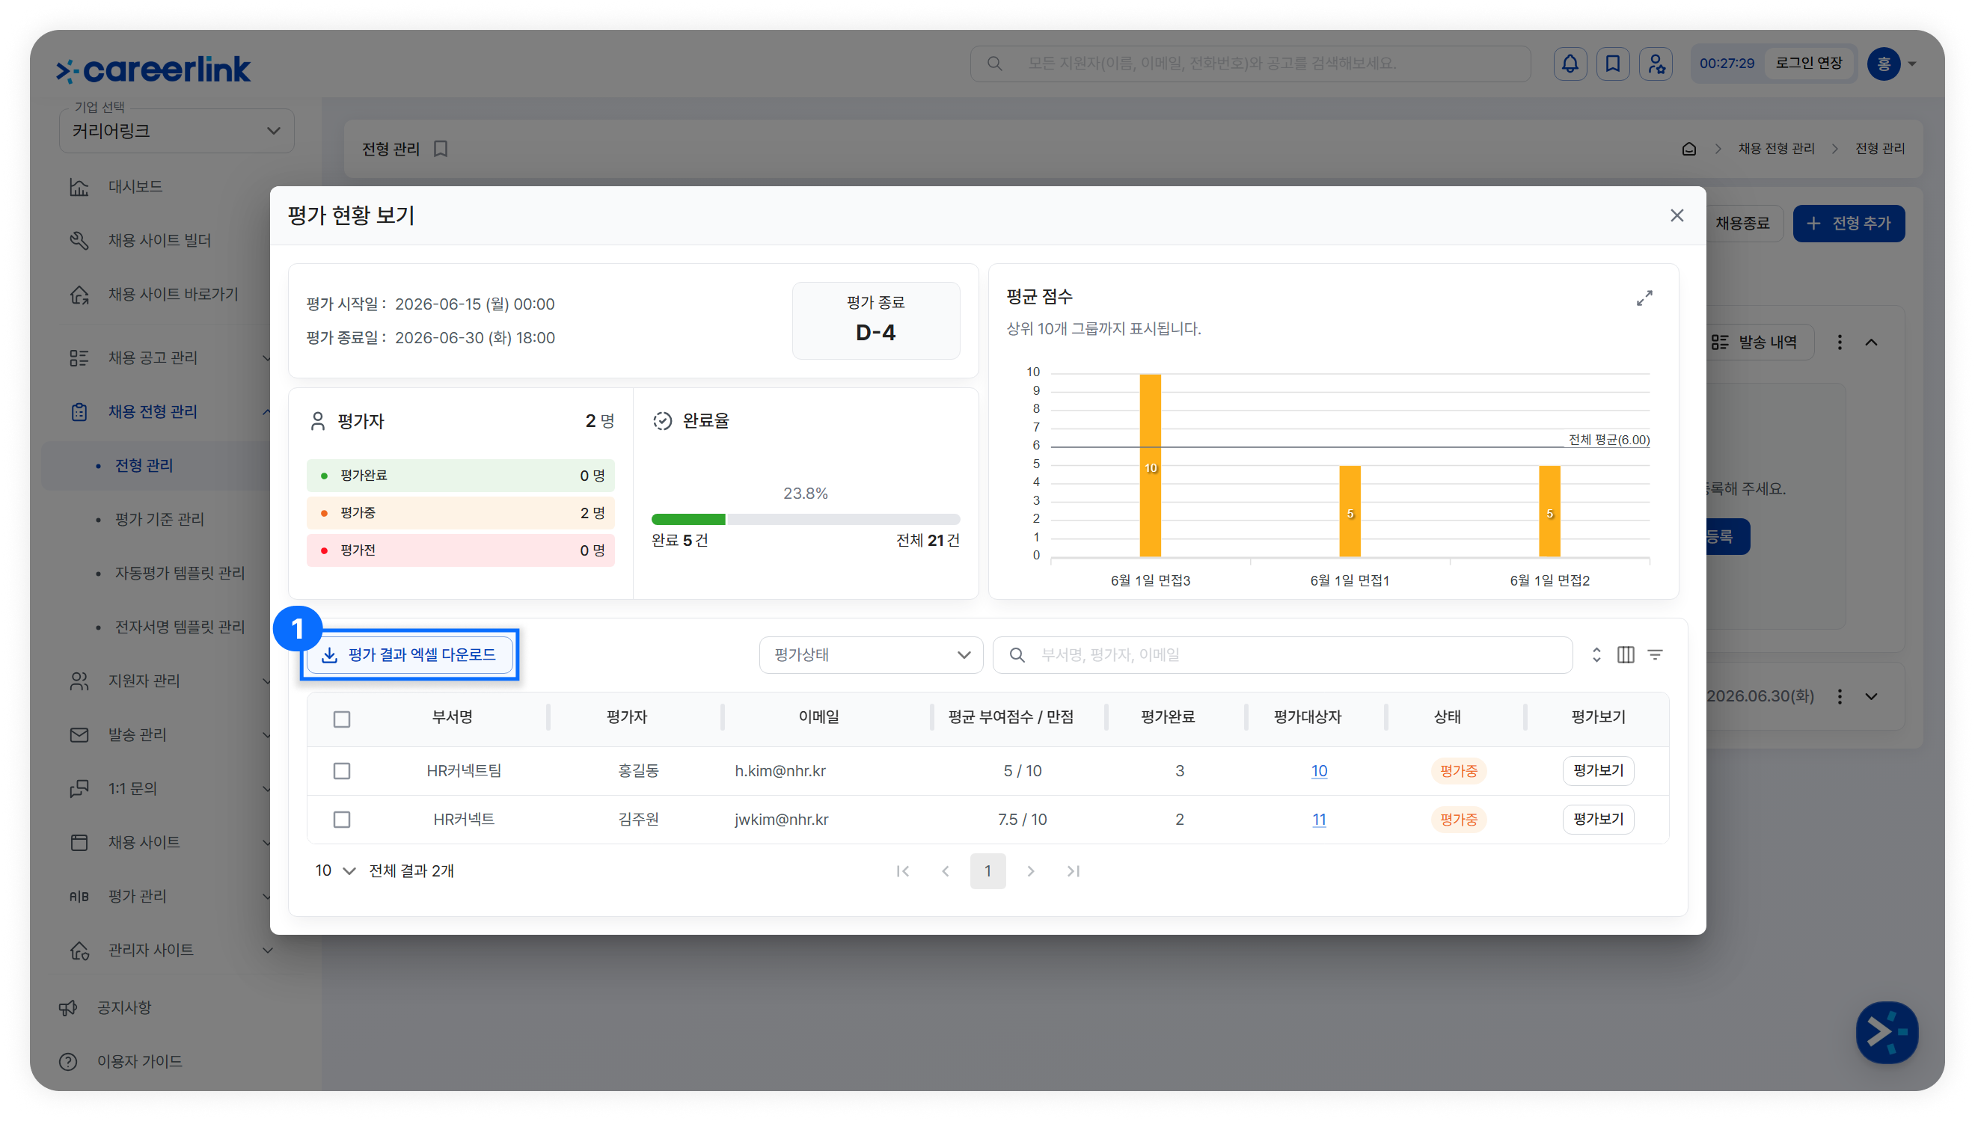1975x1121 pixels.
Task: Select 자동평가 템플릿 관리 submenu item
Action: [x=180, y=574]
